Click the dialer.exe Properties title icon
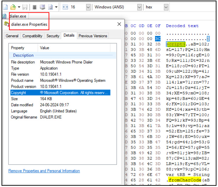 pos(6,24)
